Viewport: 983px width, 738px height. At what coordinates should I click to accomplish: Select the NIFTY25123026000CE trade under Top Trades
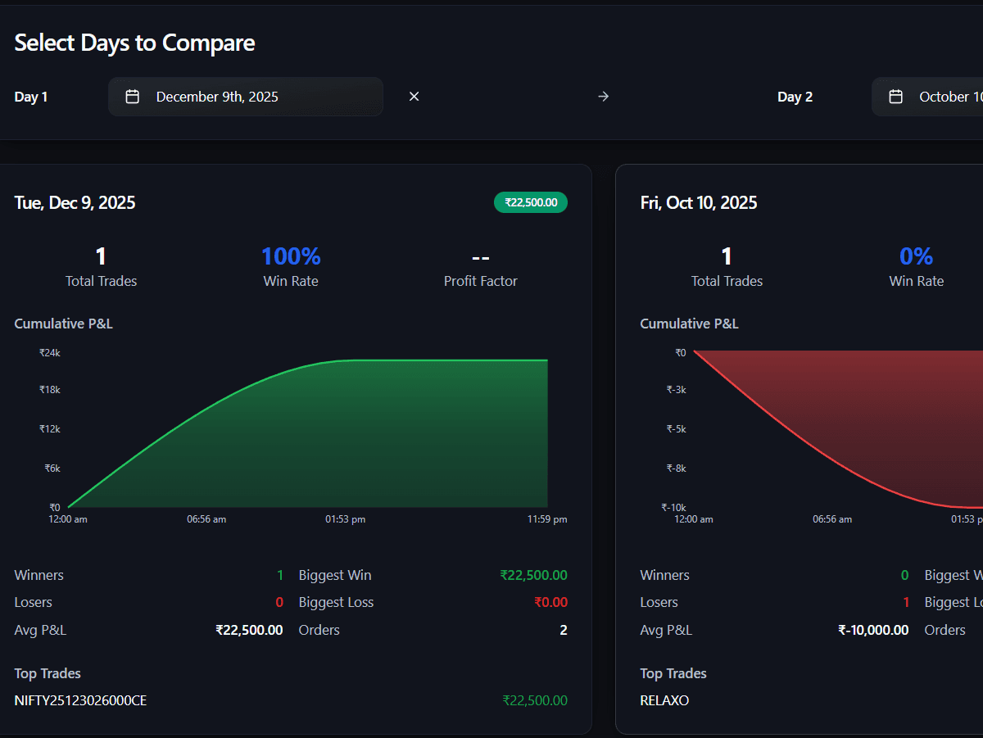point(80,700)
